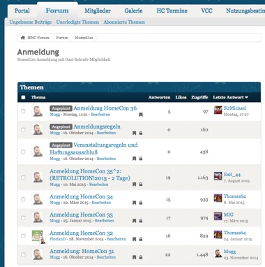Open Anmeldung HomeCon 35^2 topic

90,175
